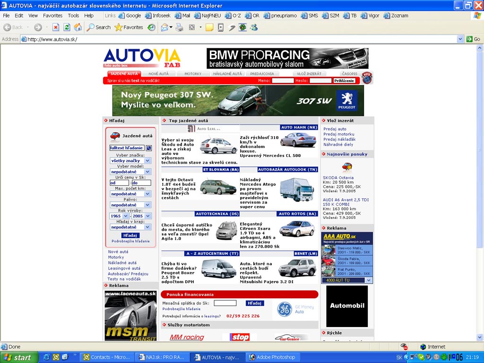The image size is (484, 363).
Task: Open the Help menu
Action: coord(89,16)
